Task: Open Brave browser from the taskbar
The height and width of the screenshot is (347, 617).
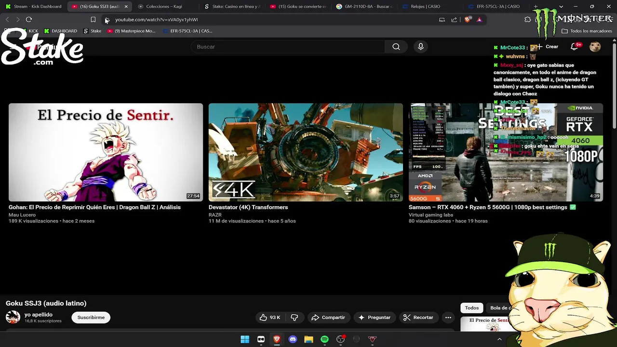Action: pos(277,339)
